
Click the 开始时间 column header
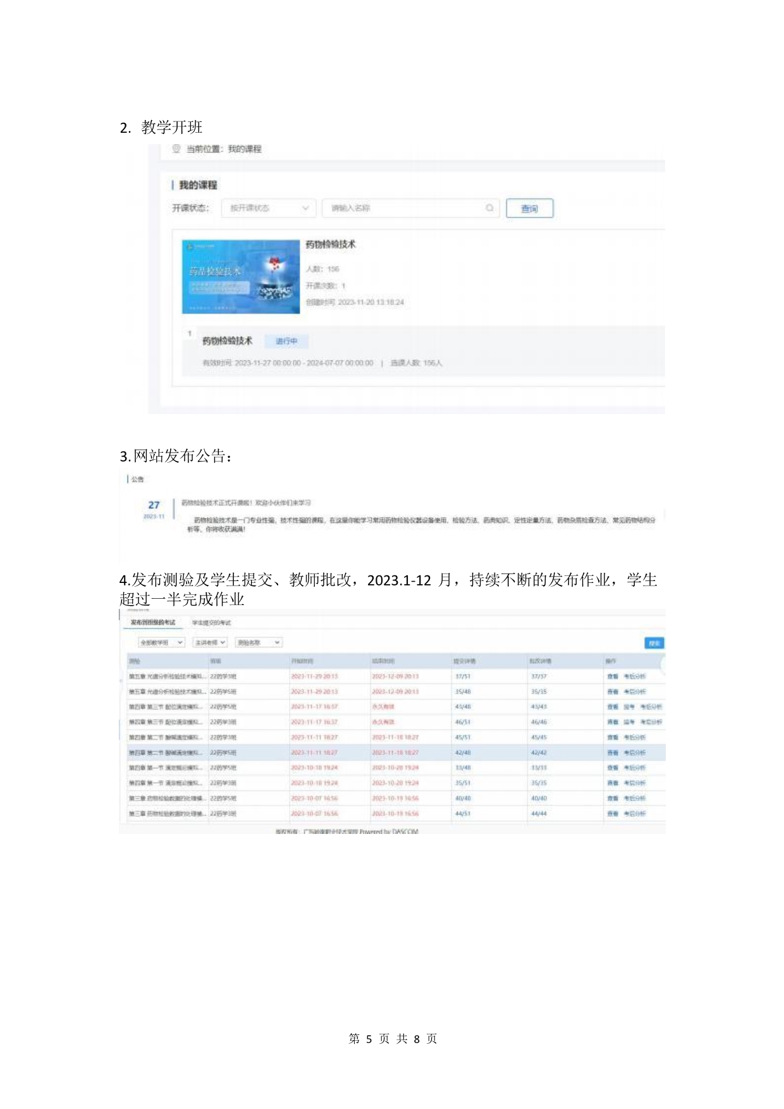[302, 661]
